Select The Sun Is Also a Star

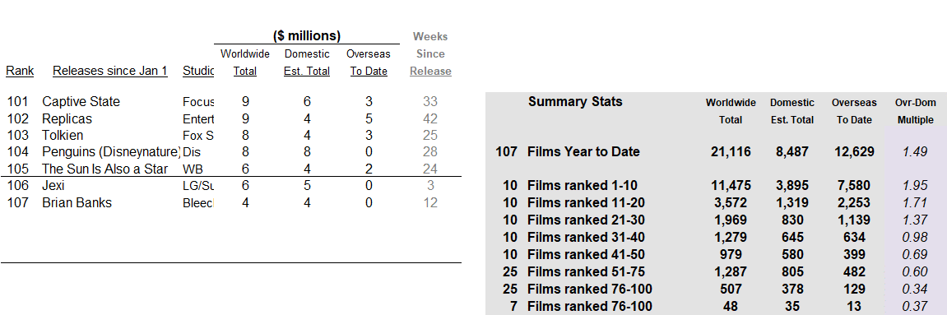coord(105,169)
